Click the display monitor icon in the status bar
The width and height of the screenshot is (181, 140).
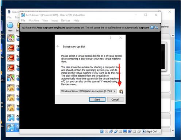click(125, 132)
